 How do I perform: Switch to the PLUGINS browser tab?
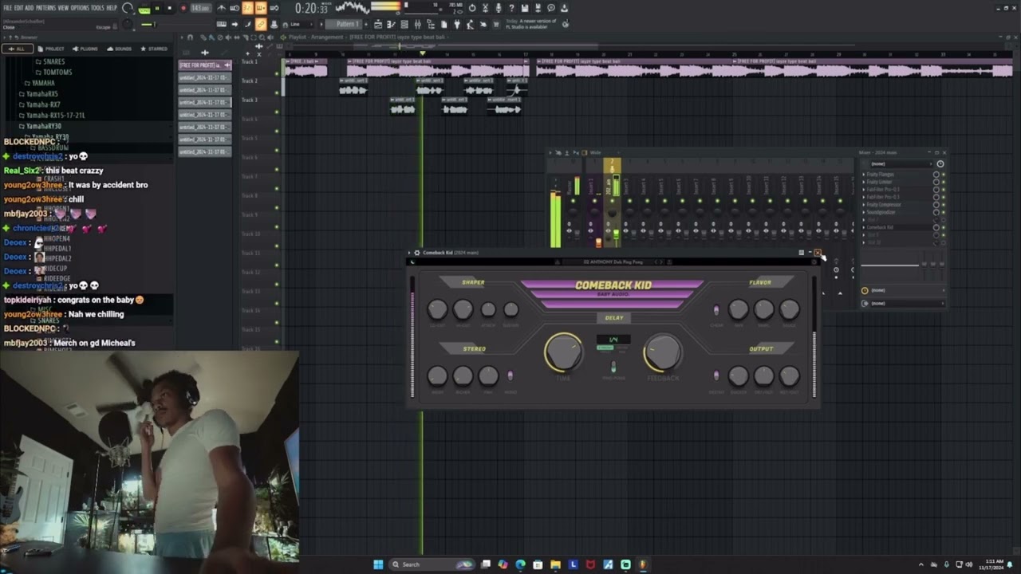(x=85, y=49)
